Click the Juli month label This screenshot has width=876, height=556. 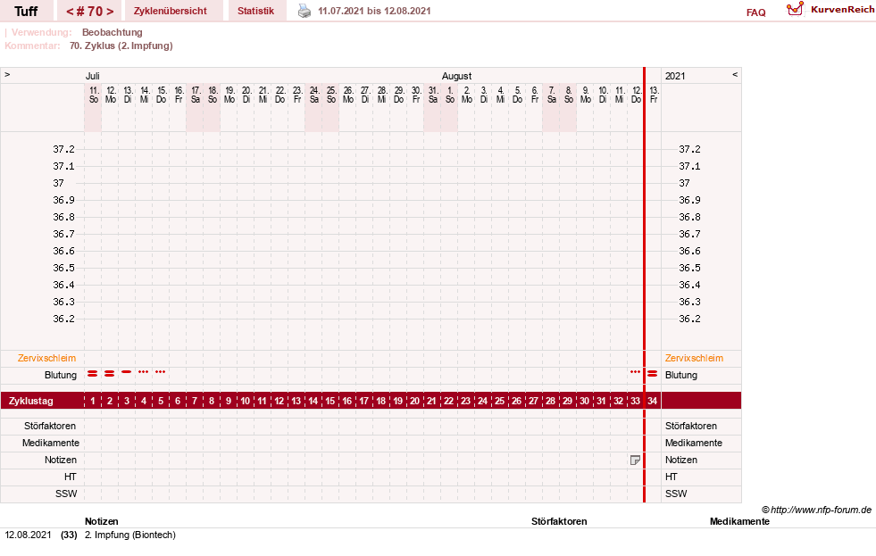92,76
